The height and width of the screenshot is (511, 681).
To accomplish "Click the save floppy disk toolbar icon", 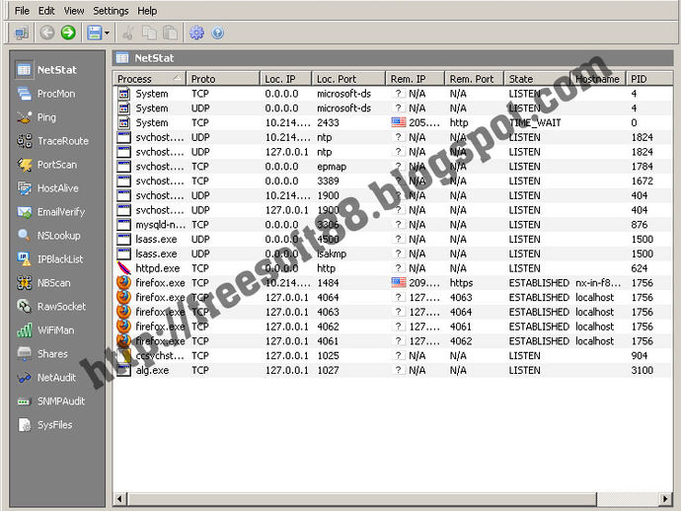I will (94, 33).
